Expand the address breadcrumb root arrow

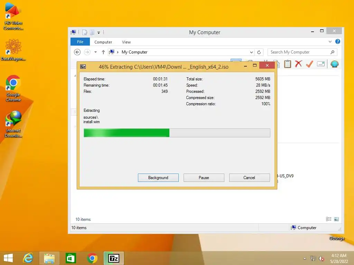118,52
